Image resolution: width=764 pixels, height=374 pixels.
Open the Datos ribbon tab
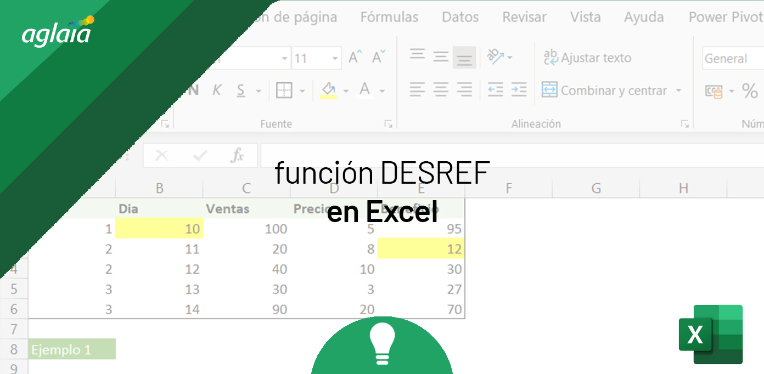point(460,17)
